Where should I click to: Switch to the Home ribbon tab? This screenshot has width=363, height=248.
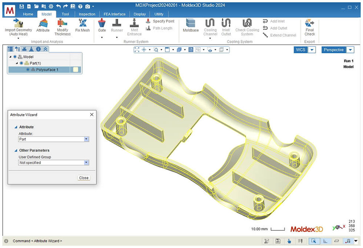(28, 14)
